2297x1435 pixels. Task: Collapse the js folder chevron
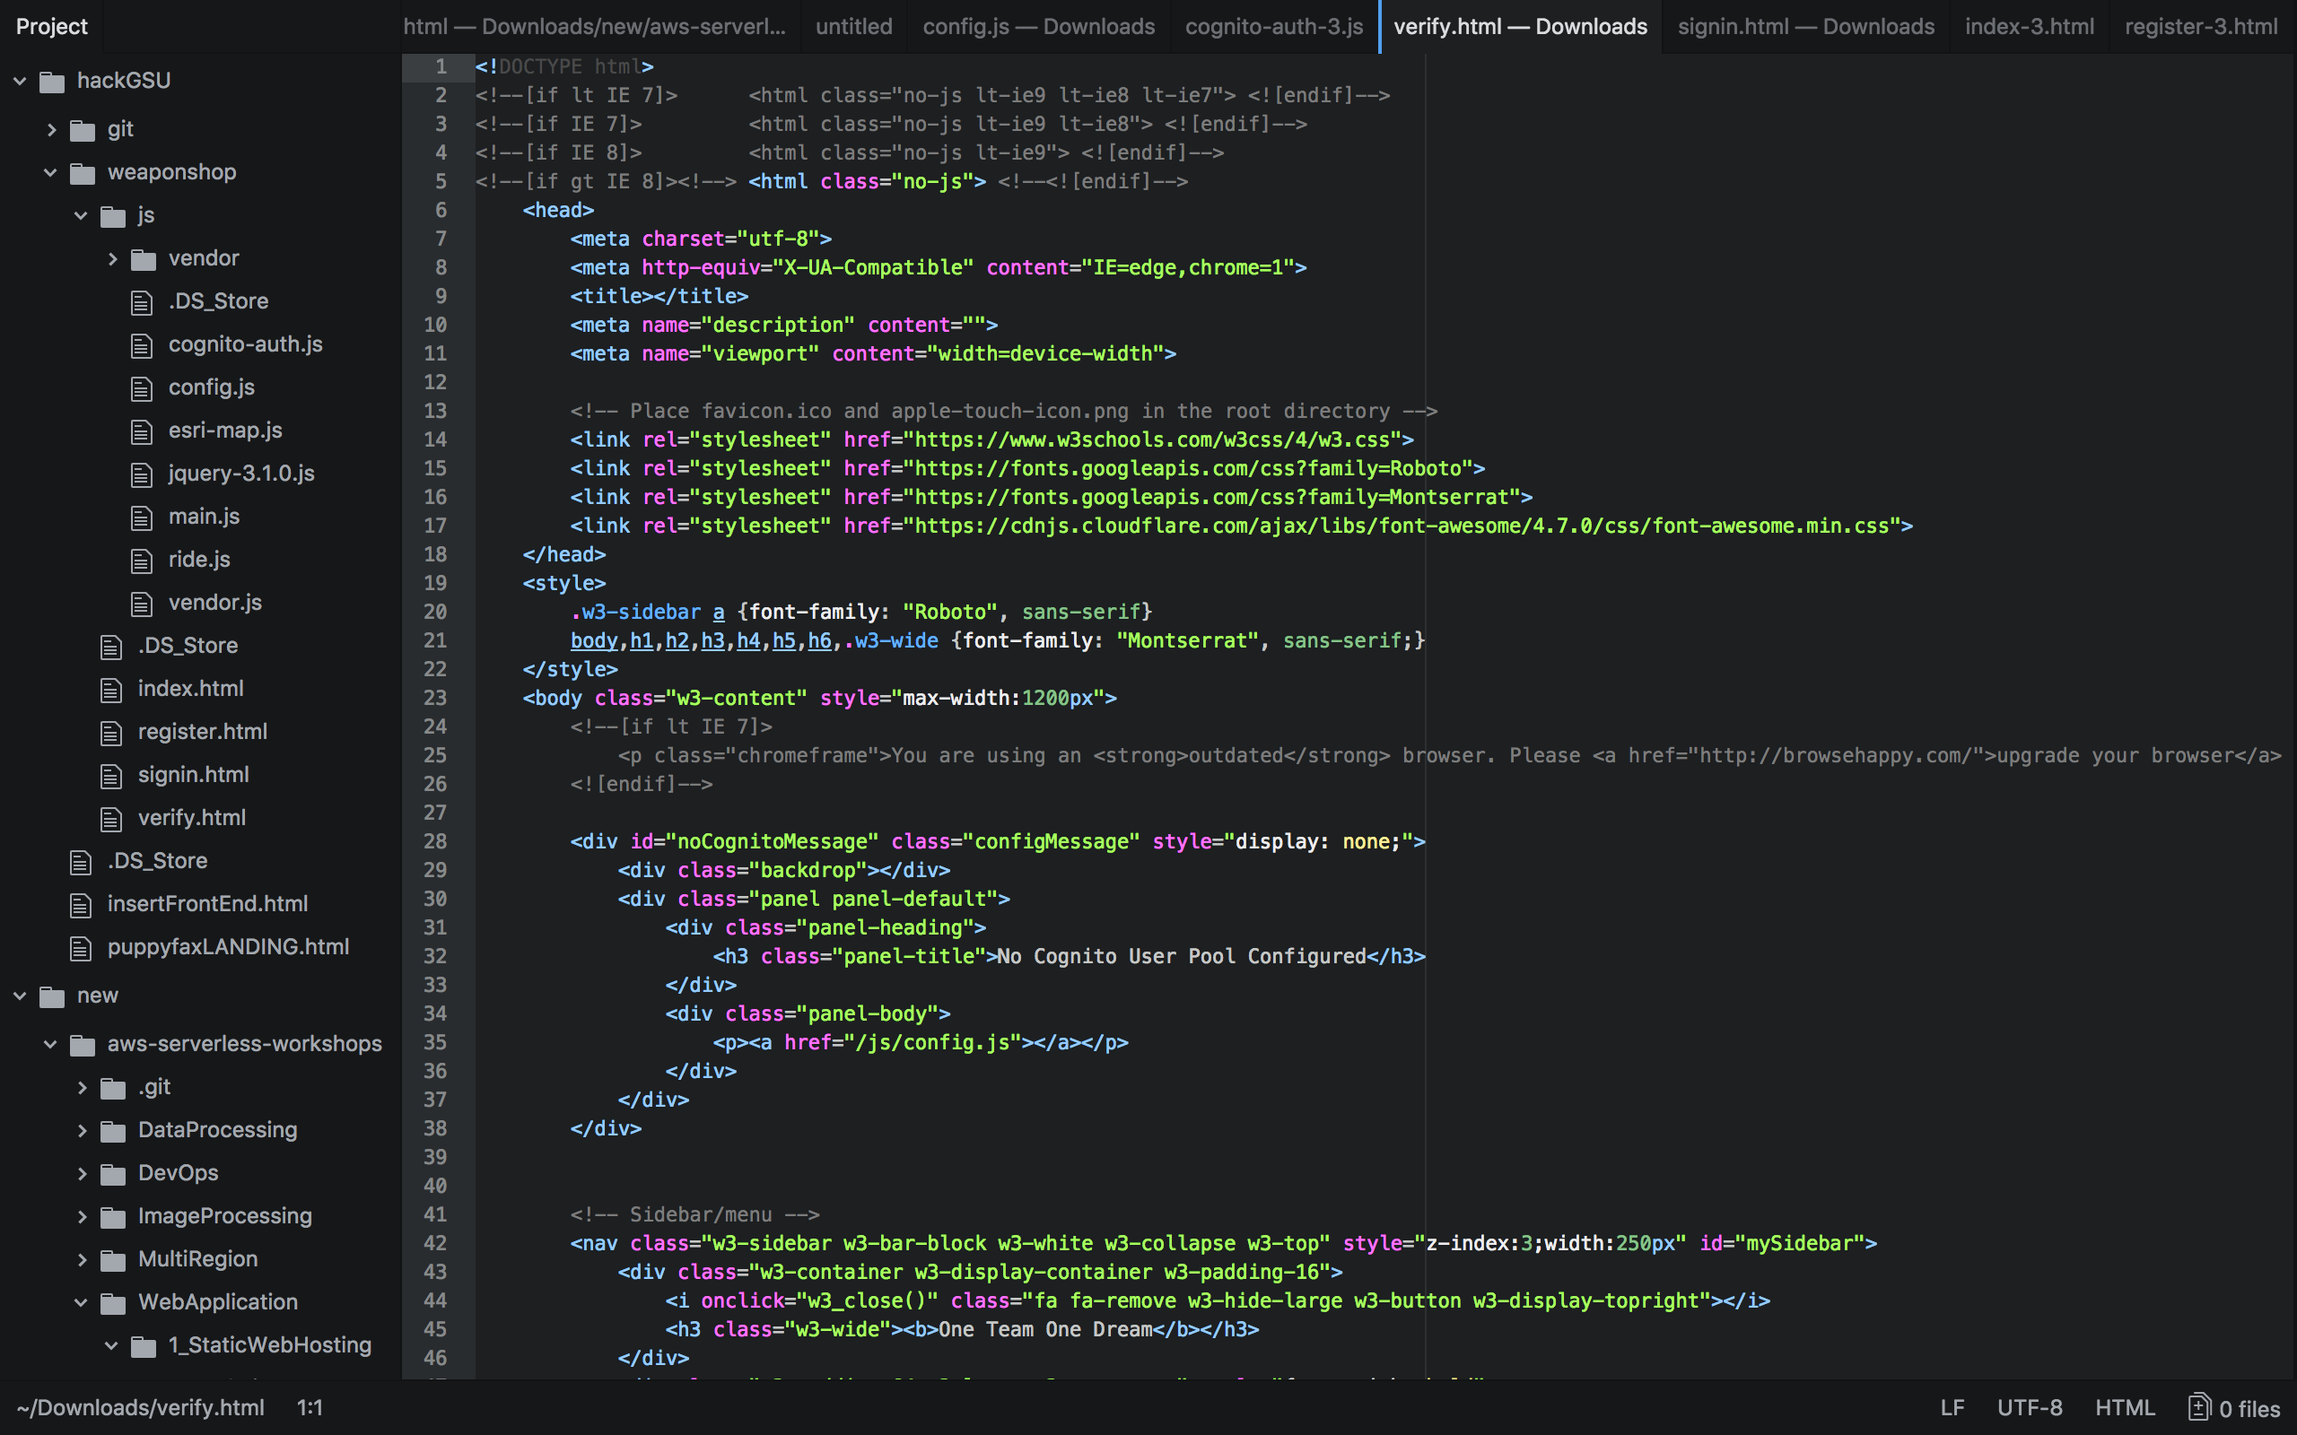point(82,215)
